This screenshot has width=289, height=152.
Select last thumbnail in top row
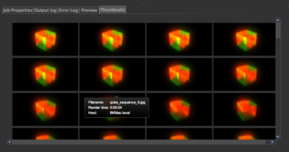(245, 39)
